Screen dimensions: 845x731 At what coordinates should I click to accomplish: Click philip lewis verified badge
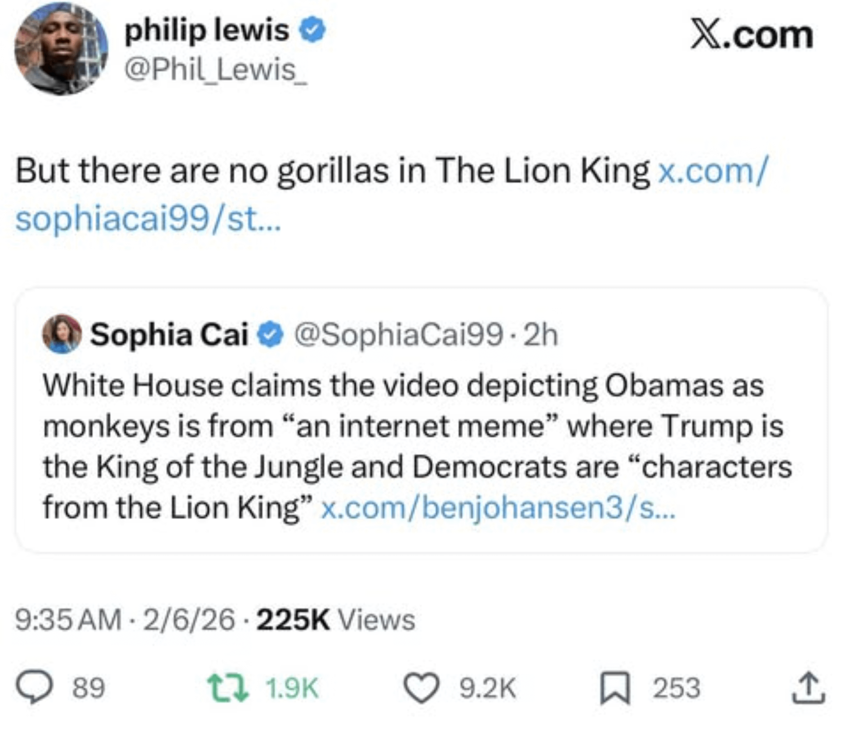[x=312, y=31]
